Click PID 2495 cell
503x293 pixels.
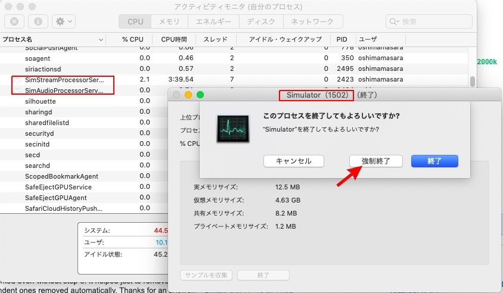tap(345, 68)
